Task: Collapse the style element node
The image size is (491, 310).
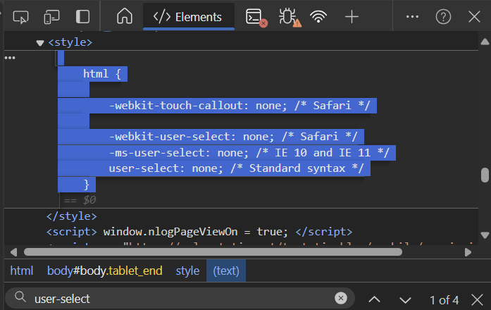Action: pos(39,43)
